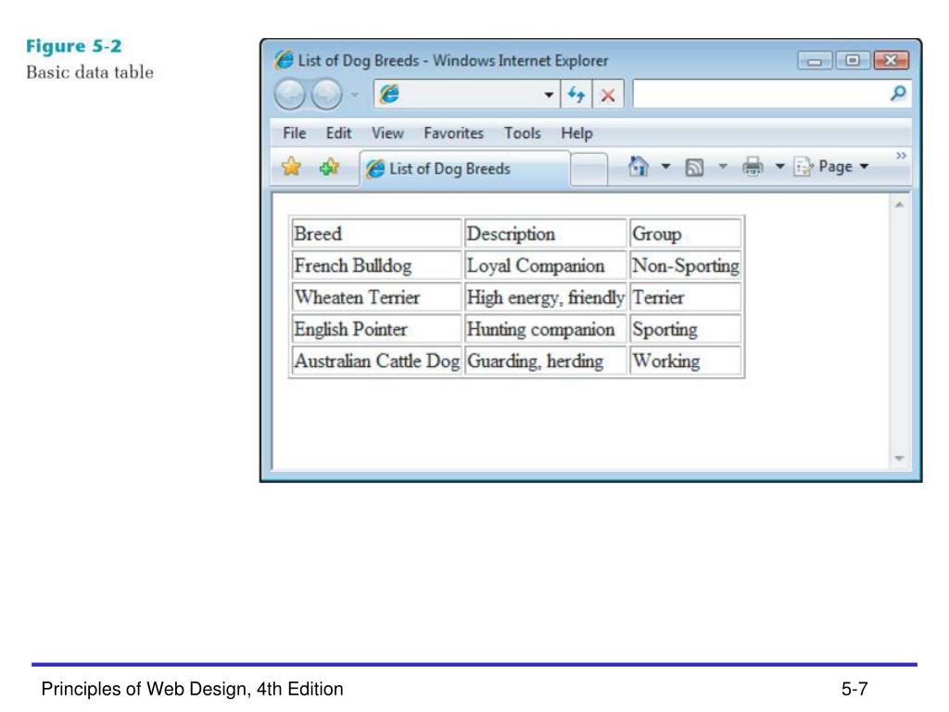Screen dimensions: 949x712
Task: Click the Loyal Companion cell
Action: (545, 266)
